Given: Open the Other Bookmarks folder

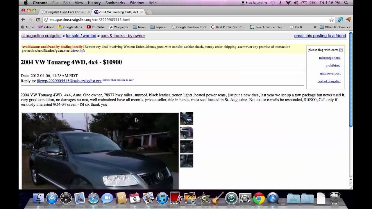Looking at the screenshot, I should (335, 27).
